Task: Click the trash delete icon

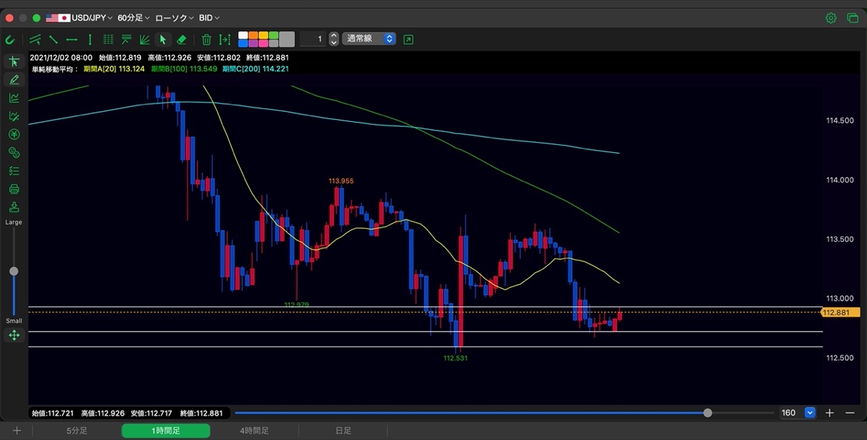Action: pyautogui.click(x=207, y=39)
